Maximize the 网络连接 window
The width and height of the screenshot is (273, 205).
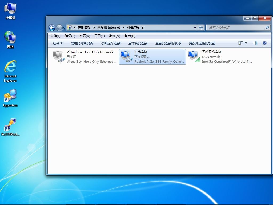pos(255,18)
